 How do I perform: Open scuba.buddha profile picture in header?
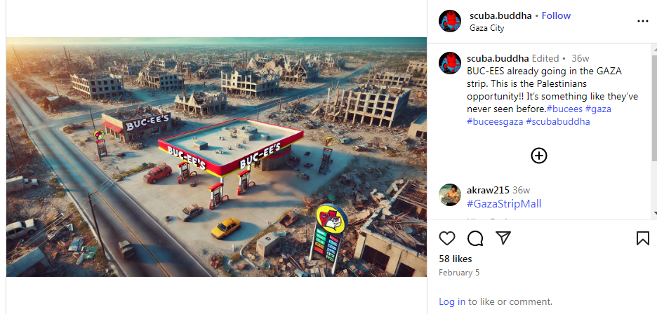[x=450, y=21]
